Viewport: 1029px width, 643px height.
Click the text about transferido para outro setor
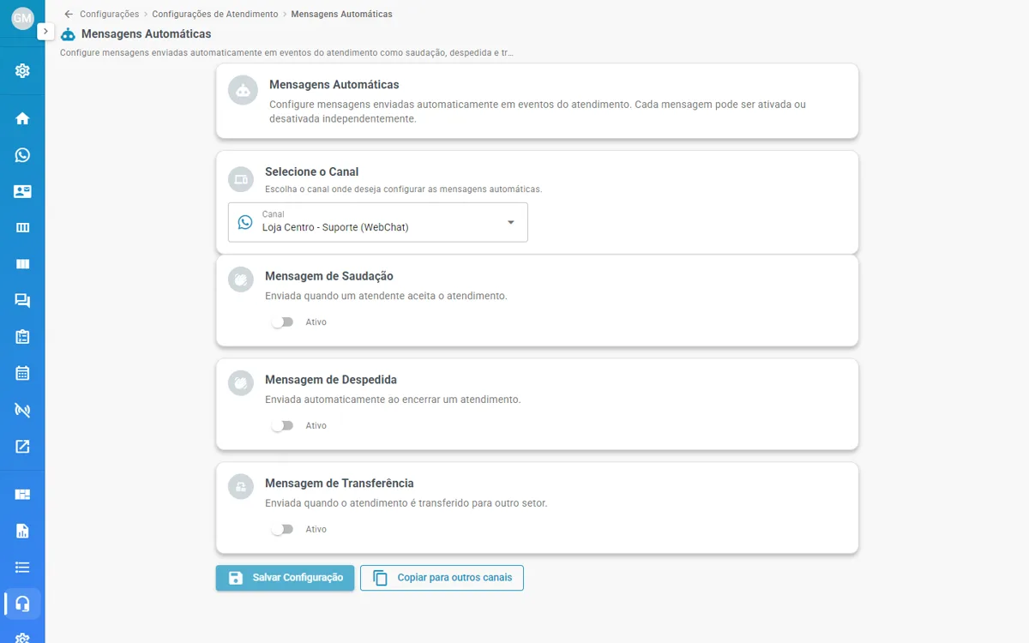click(x=406, y=503)
